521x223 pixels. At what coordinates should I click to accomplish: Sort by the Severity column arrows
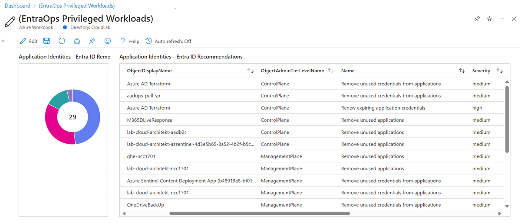[500, 71]
